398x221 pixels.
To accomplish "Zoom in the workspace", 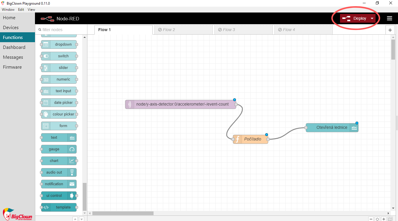I will [x=384, y=219].
